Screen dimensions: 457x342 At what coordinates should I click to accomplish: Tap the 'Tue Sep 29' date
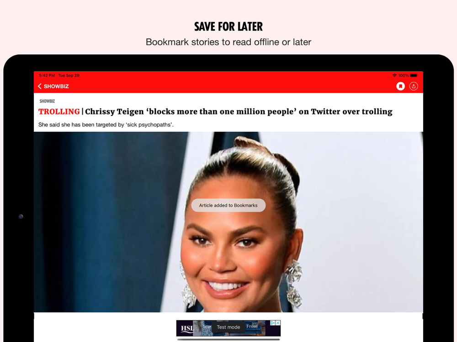point(69,75)
